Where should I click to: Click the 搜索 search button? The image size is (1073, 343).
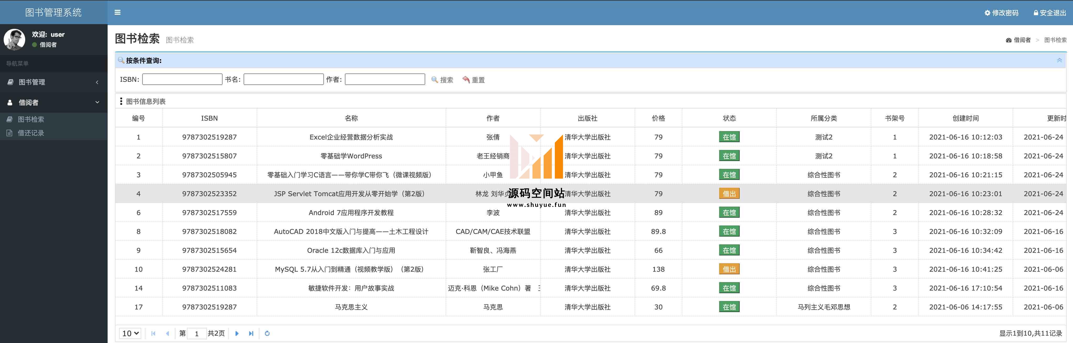(x=442, y=79)
